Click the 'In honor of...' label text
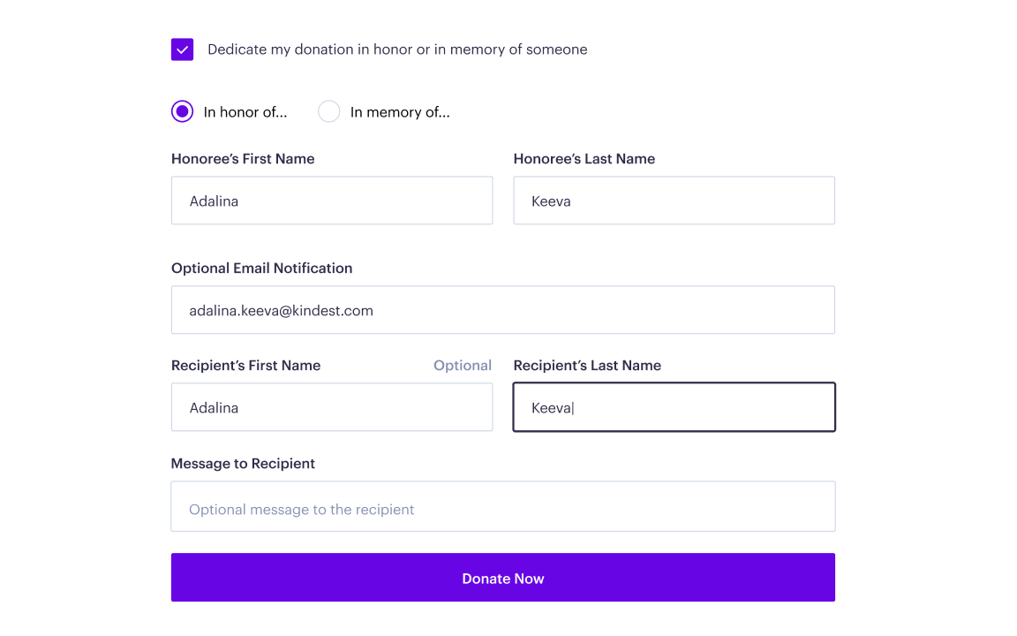 click(x=245, y=112)
